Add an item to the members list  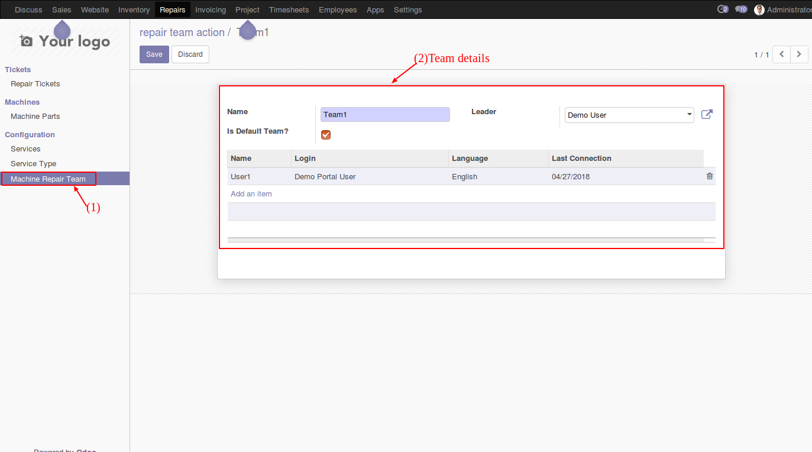(x=251, y=194)
